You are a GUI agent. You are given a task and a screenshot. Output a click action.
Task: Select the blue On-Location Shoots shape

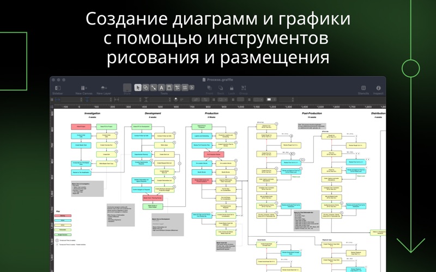pyautogui.click(x=202, y=164)
